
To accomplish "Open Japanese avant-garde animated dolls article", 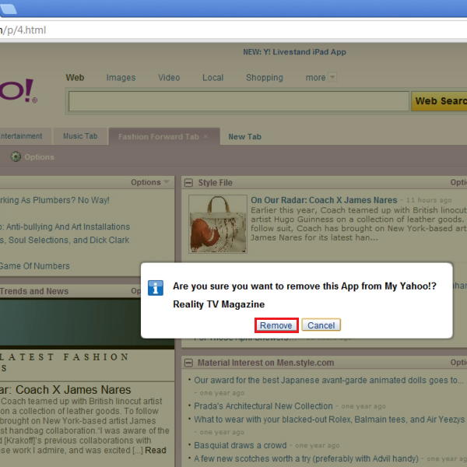I will tap(328, 380).
